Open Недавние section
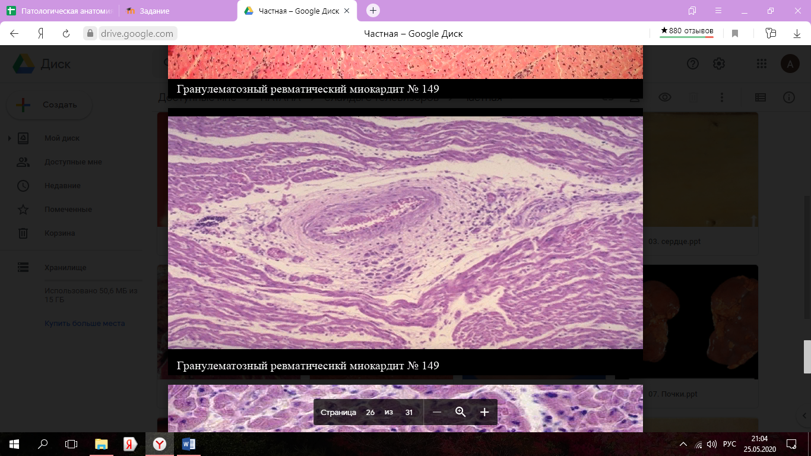 [62, 186]
